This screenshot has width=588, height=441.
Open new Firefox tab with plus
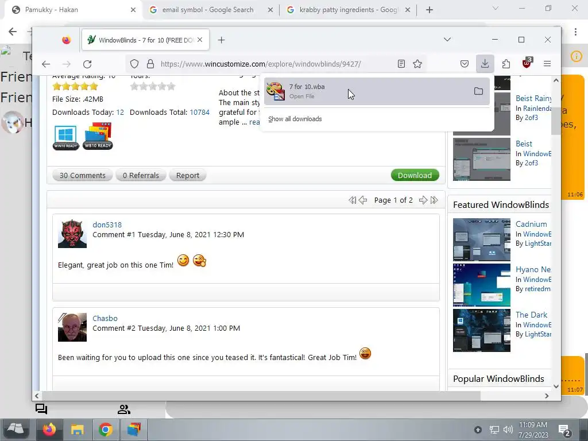(221, 40)
